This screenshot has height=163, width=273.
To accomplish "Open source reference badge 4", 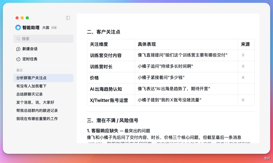I will pos(243,77).
